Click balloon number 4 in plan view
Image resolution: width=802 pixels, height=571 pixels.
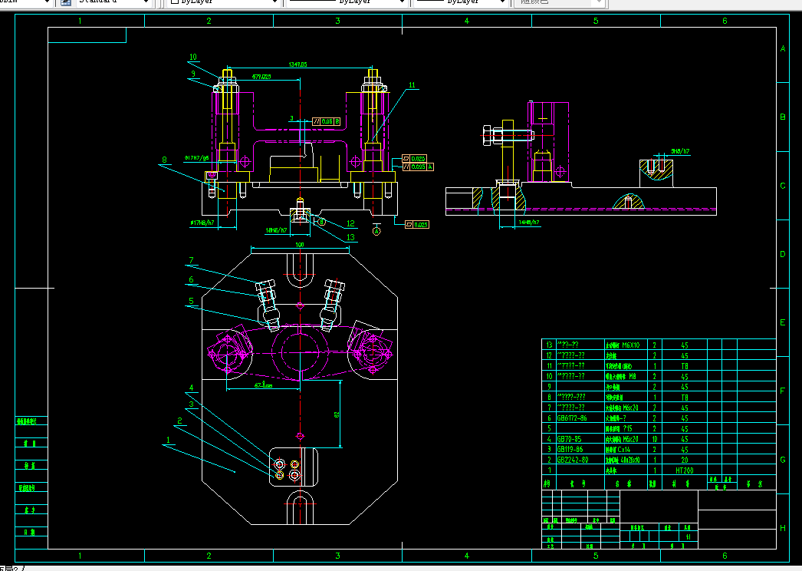click(191, 388)
